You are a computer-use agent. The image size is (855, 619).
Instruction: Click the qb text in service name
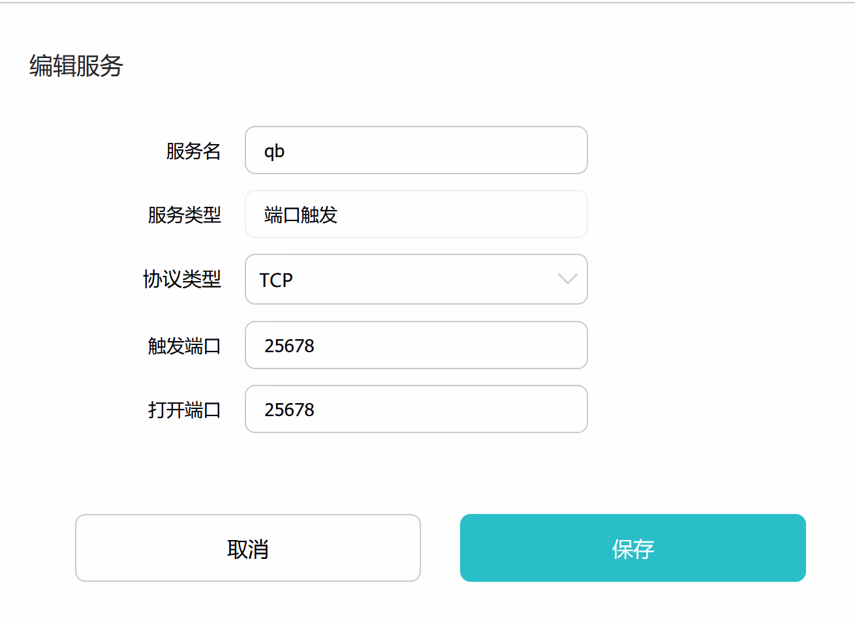click(x=274, y=151)
